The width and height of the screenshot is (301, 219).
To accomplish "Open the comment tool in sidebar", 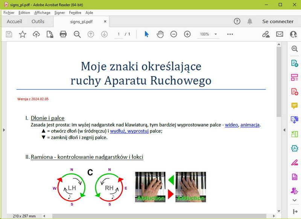I will 294,106.
